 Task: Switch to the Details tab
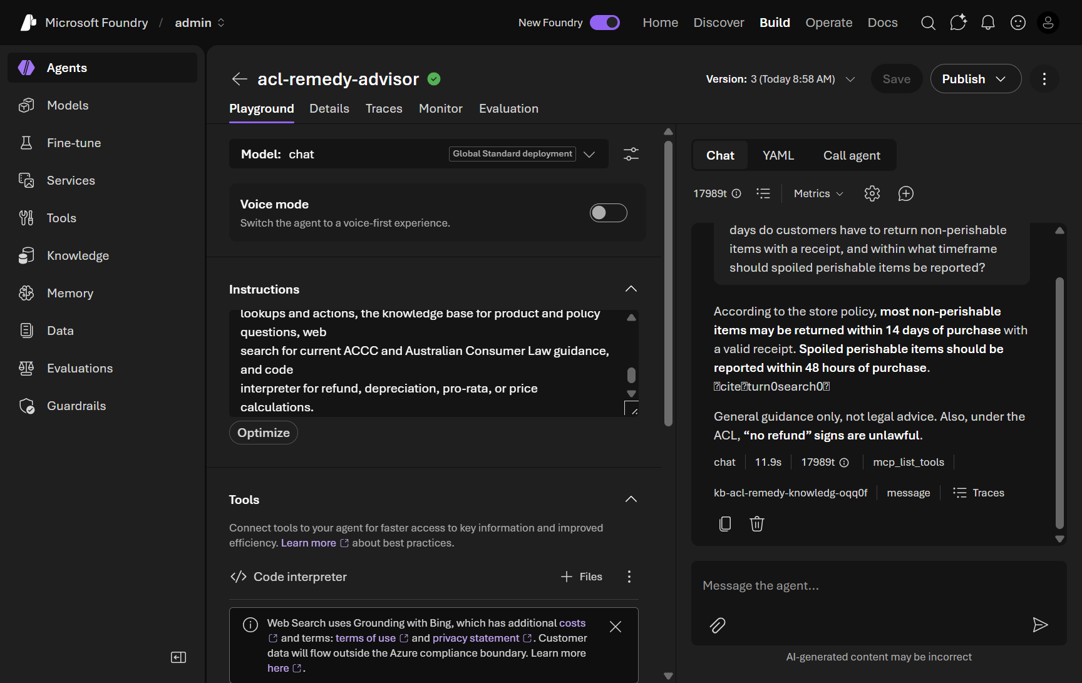click(329, 109)
